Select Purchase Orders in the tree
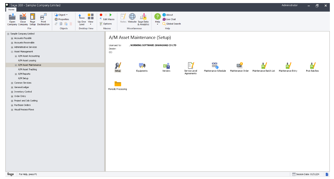Image resolution: width=334 pixels, height=179 pixels. [22, 105]
